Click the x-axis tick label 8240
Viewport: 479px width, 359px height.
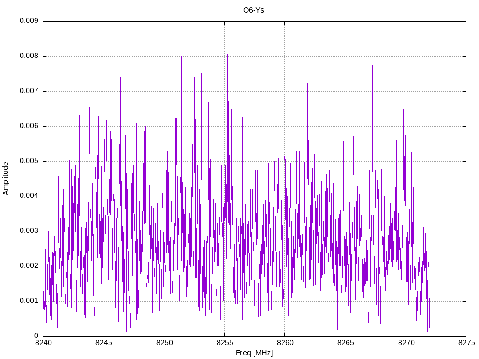(44, 343)
